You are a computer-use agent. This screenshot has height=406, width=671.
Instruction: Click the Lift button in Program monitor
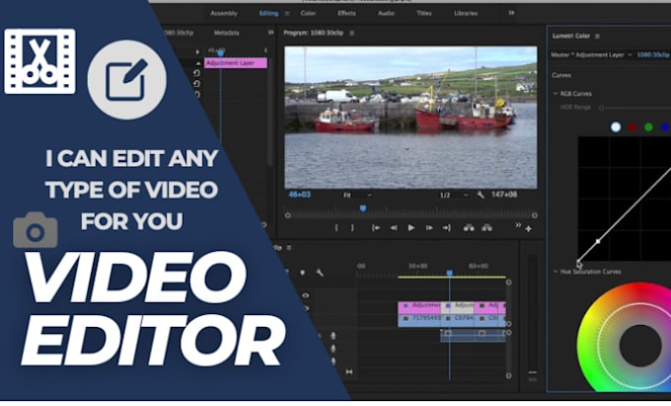(x=469, y=228)
